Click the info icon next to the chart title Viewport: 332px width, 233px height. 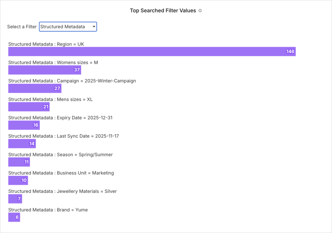[x=200, y=10]
